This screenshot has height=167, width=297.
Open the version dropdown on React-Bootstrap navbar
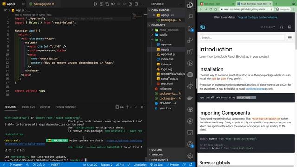(x=267, y=27)
